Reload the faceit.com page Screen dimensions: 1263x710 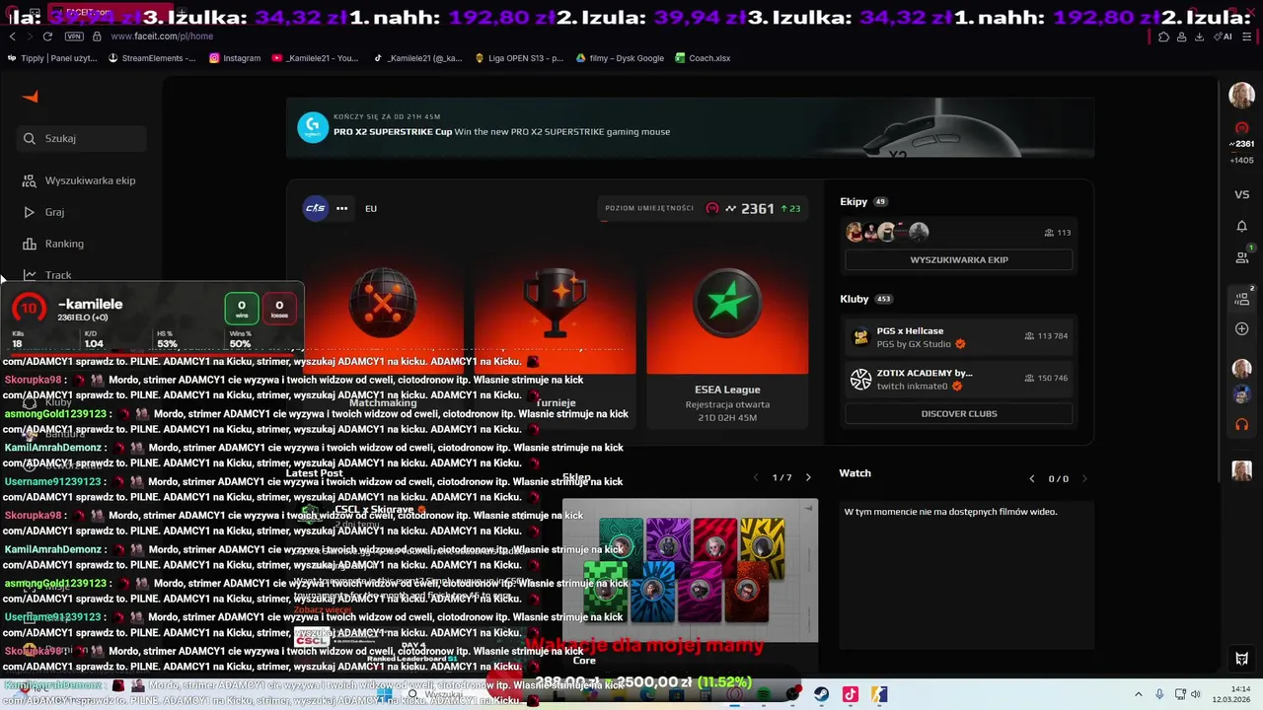click(x=46, y=36)
